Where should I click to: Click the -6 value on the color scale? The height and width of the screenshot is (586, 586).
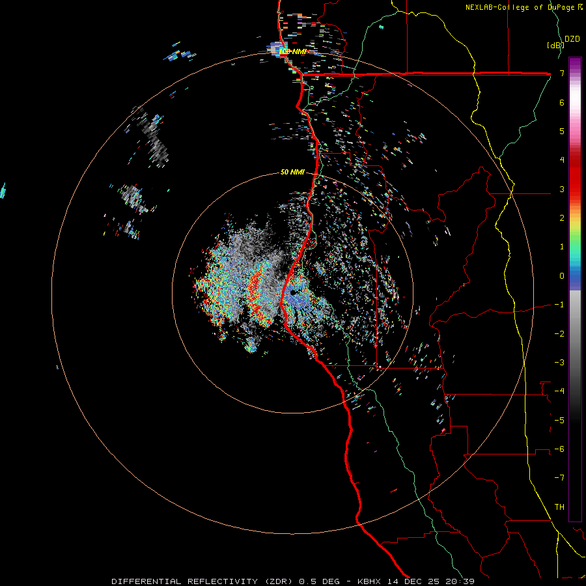[559, 449]
